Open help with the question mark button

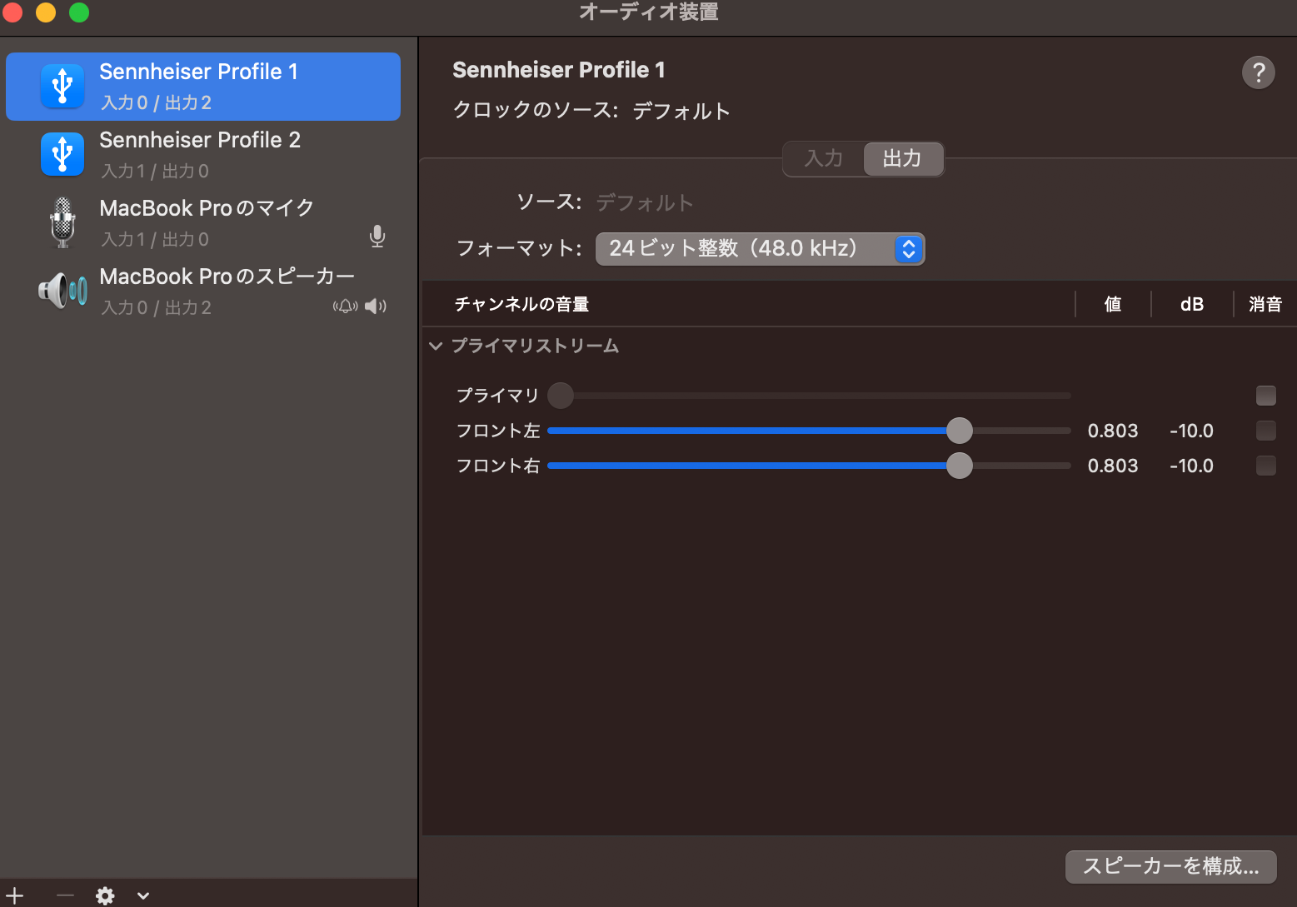click(x=1258, y=72)
